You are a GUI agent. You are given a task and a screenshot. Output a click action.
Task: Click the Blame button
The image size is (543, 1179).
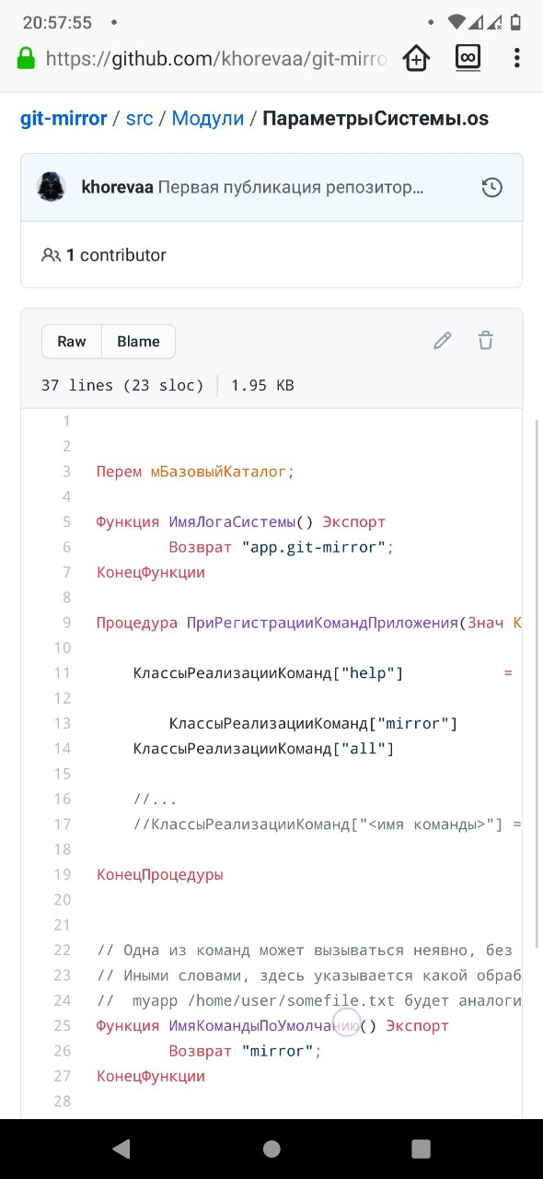click(x=138, y=342)
